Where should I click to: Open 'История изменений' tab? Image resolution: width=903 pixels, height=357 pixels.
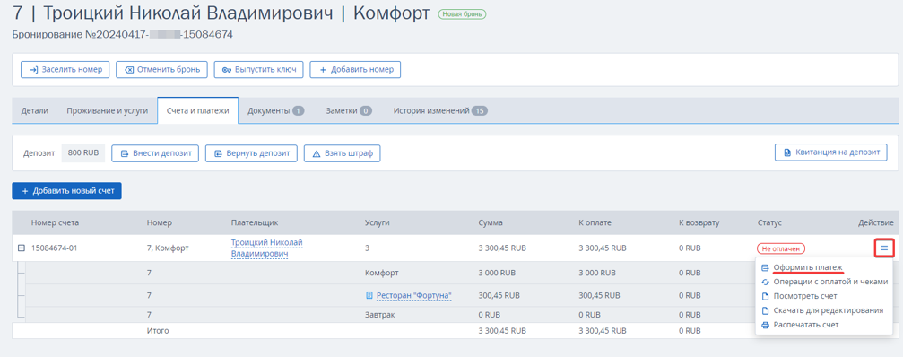(440, 110)
